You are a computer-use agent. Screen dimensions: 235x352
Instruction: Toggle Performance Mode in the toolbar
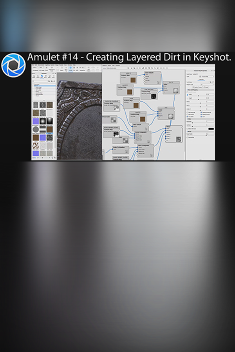(x=52, y=69)
